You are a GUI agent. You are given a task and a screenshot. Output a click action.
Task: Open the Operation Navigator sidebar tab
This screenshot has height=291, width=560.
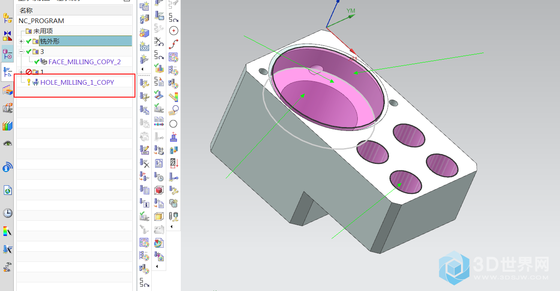point(7,71)
